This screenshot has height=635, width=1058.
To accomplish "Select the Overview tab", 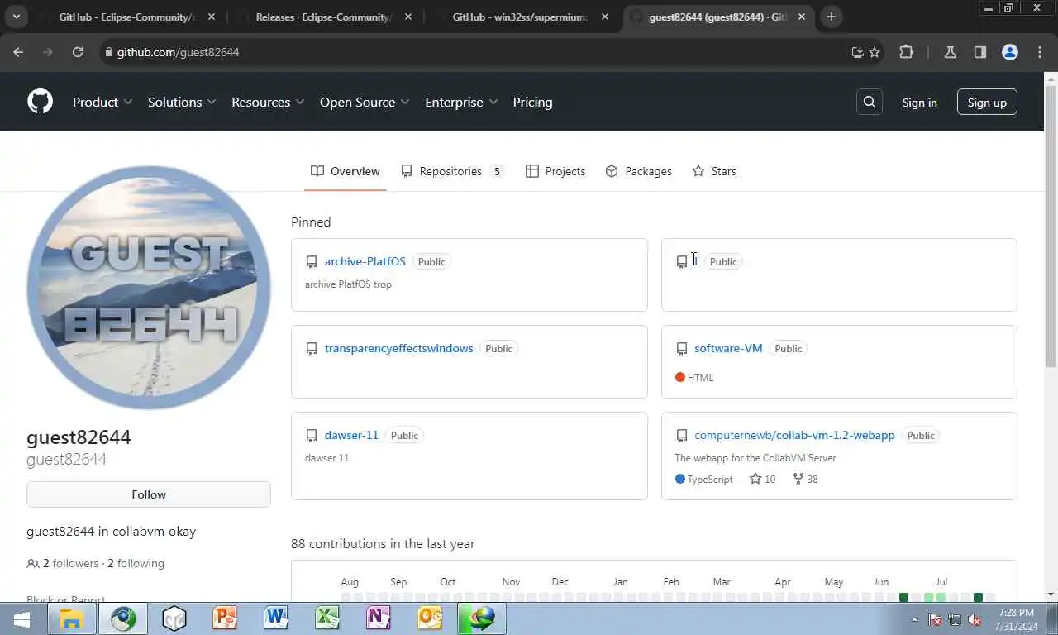I will (x=346, y=171).
